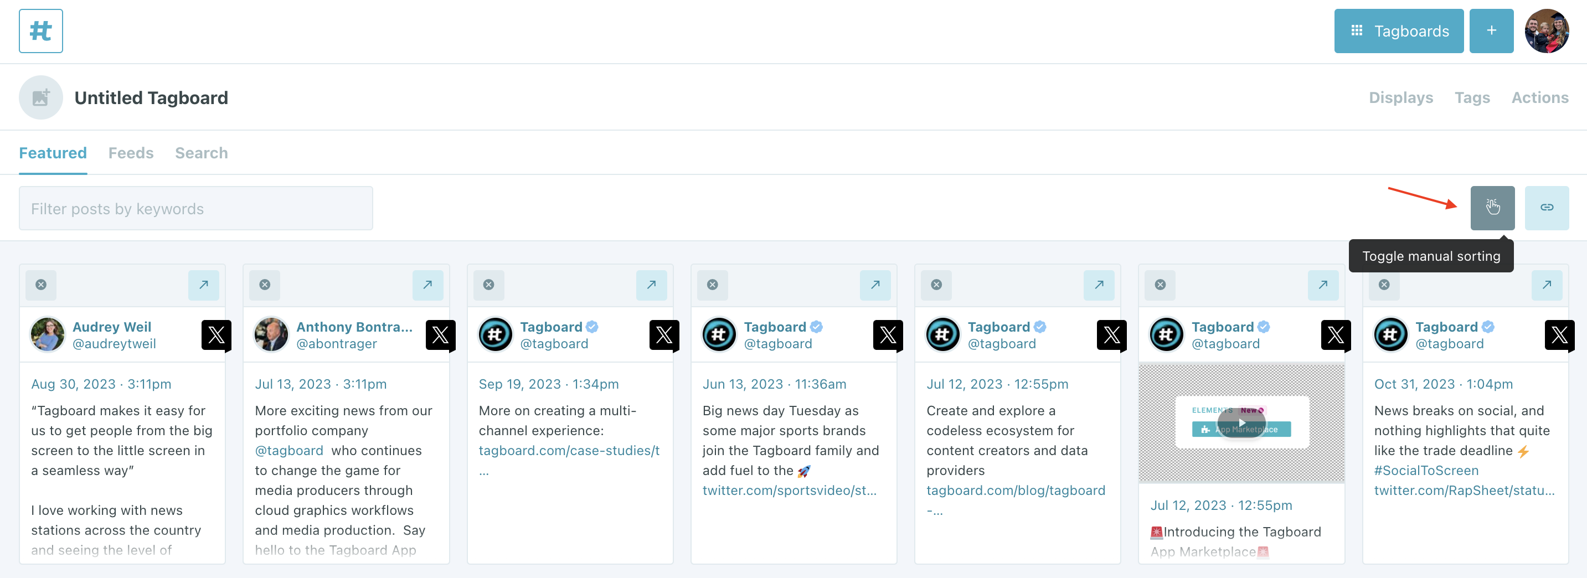Click the X icon on App Marketplace post
The width and height of the screenshot is (1587, 578).
1336,335
